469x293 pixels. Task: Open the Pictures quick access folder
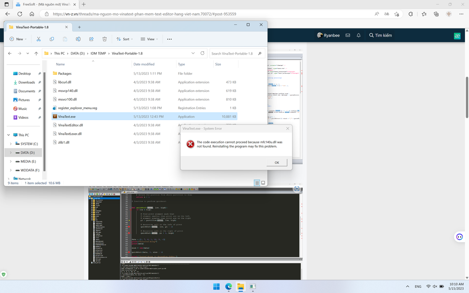tap(24, 100)
